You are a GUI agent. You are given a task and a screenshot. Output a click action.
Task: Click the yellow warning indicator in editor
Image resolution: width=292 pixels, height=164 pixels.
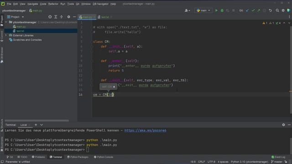(x=265, y=23)
